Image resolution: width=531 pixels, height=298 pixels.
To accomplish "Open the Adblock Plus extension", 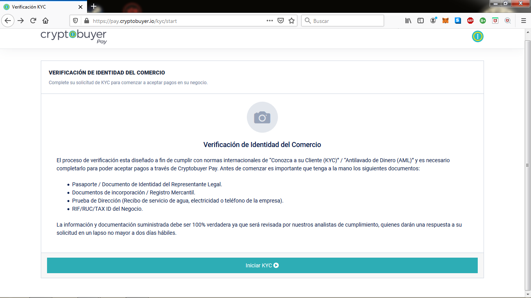I will [x=470, y=21].
